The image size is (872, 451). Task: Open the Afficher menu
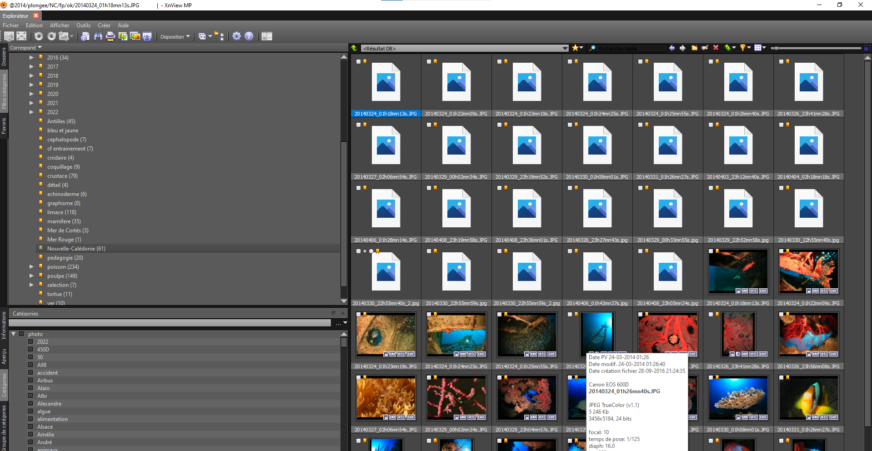point(60,25)
